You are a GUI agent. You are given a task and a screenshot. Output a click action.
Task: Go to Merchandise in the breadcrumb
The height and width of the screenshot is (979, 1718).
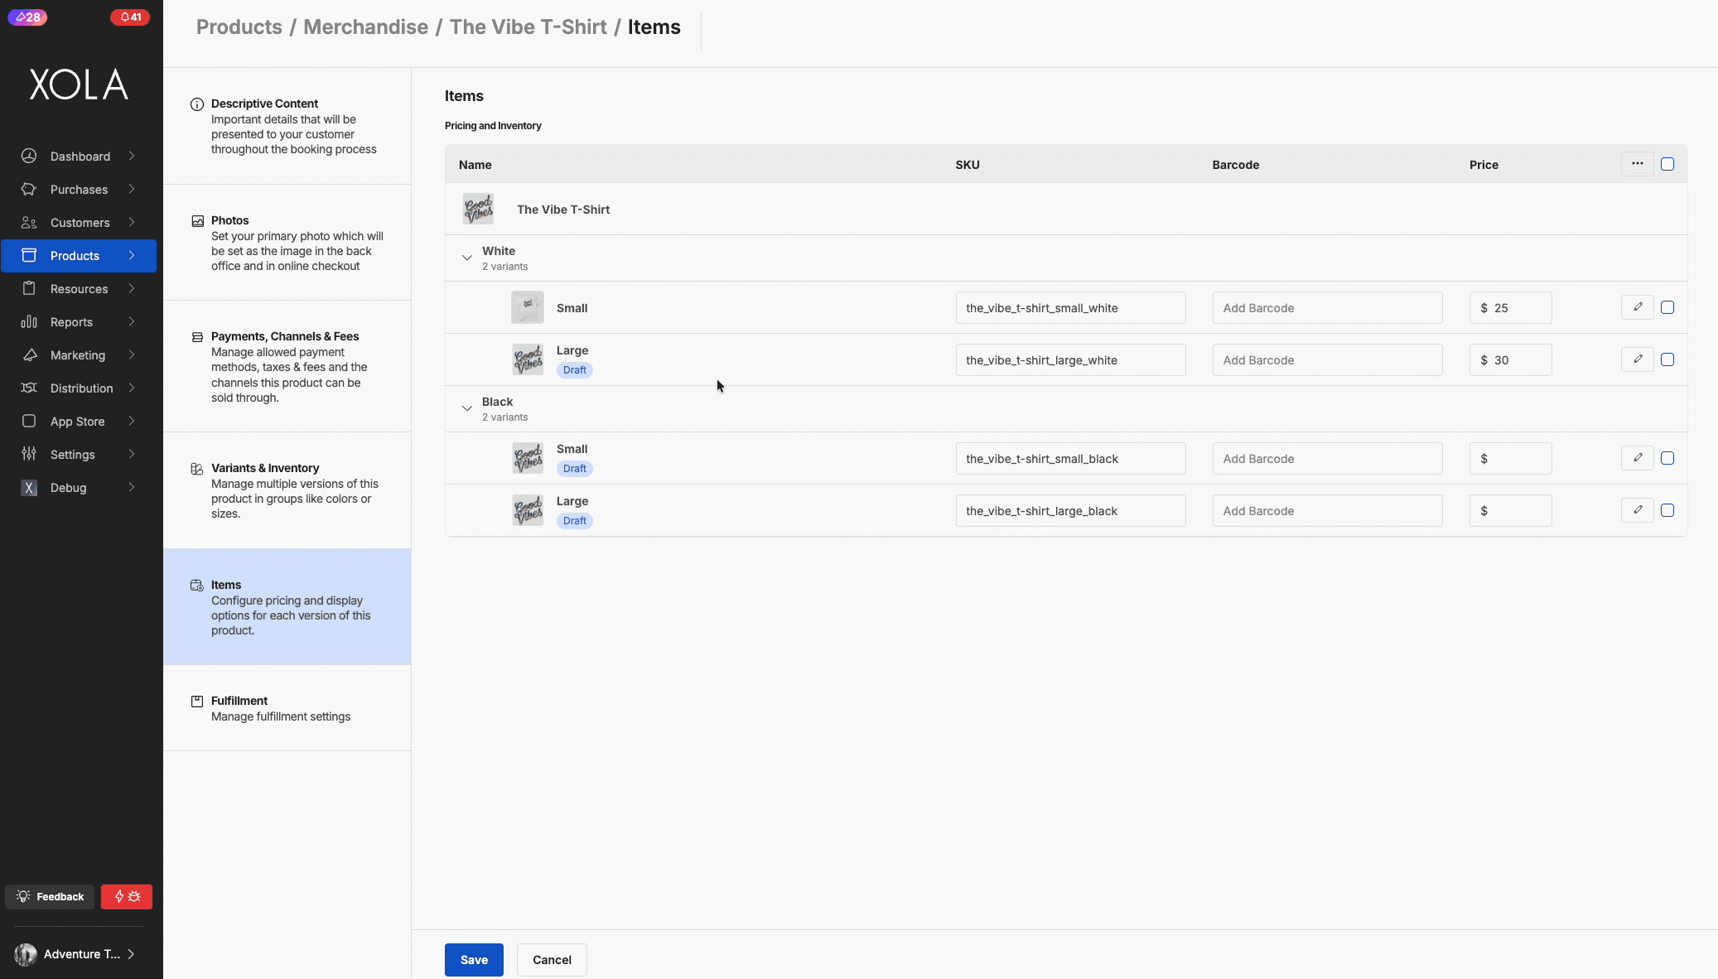coord(365,27)
